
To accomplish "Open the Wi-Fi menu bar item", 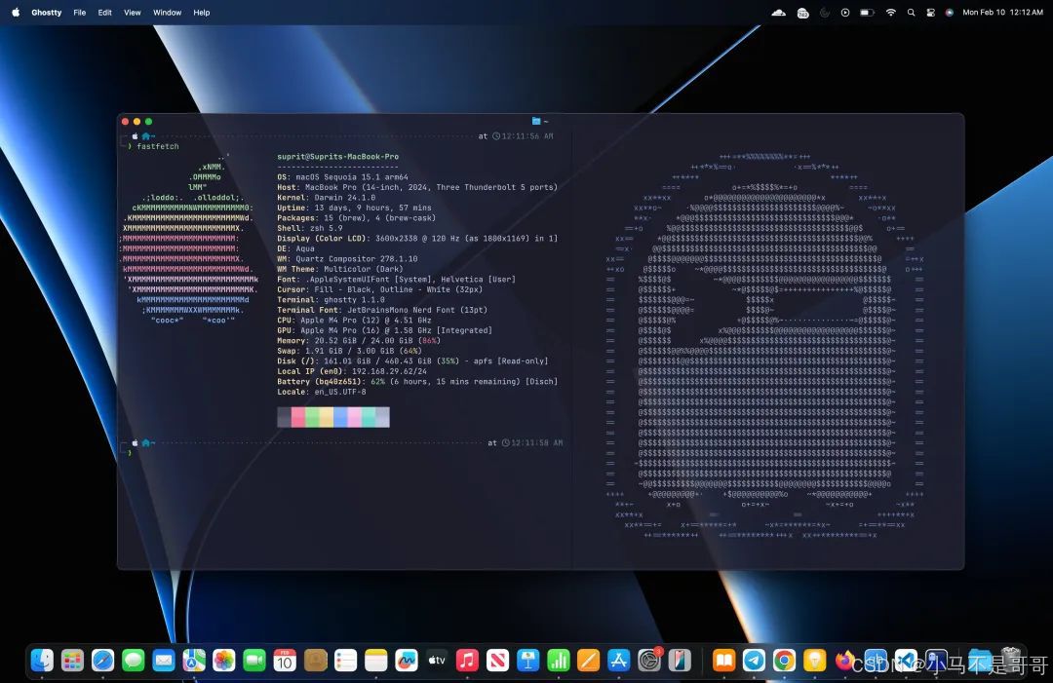I will click(x=890, y=12).
